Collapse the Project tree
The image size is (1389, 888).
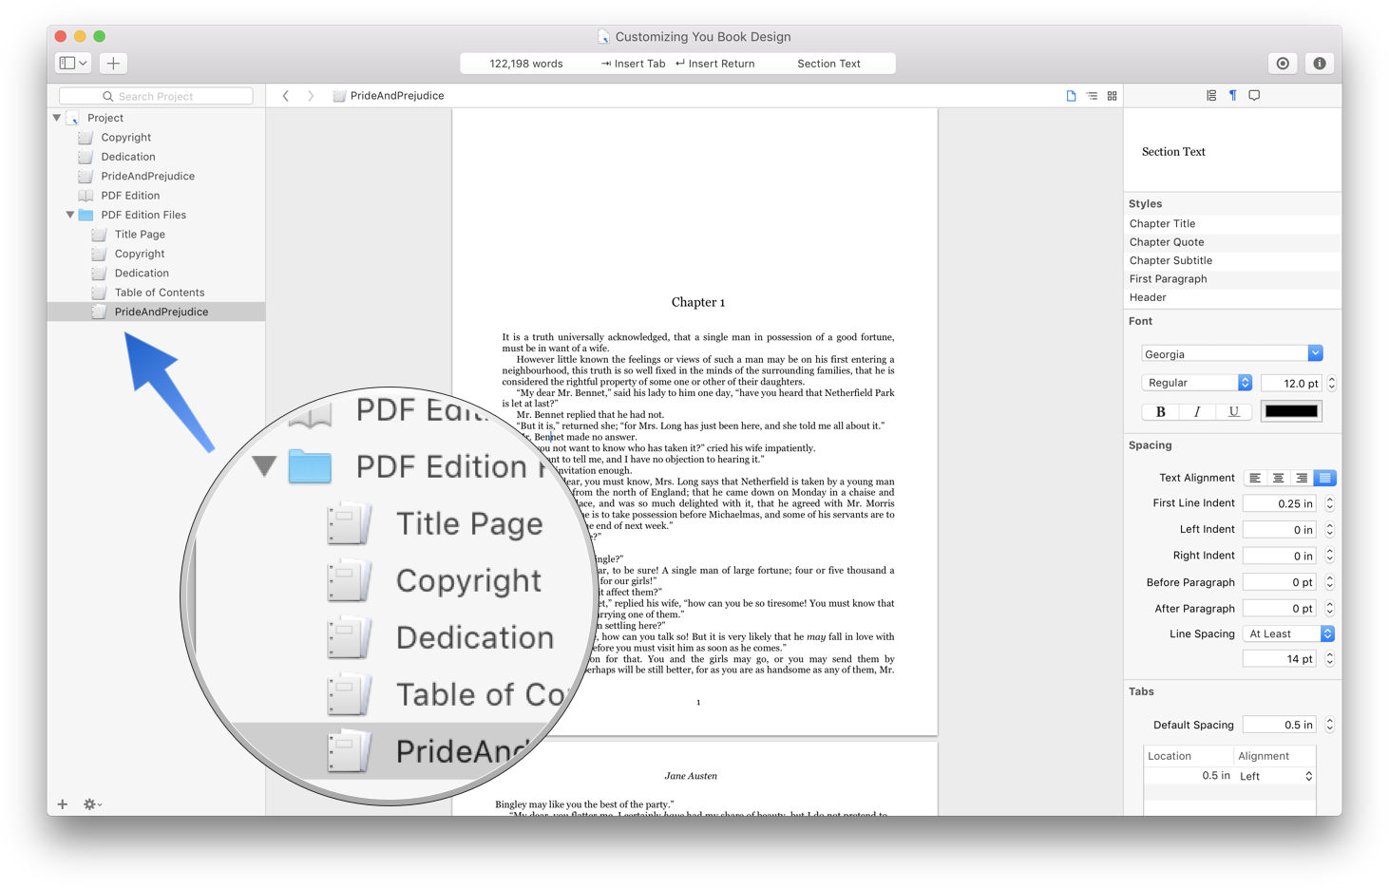57,118
